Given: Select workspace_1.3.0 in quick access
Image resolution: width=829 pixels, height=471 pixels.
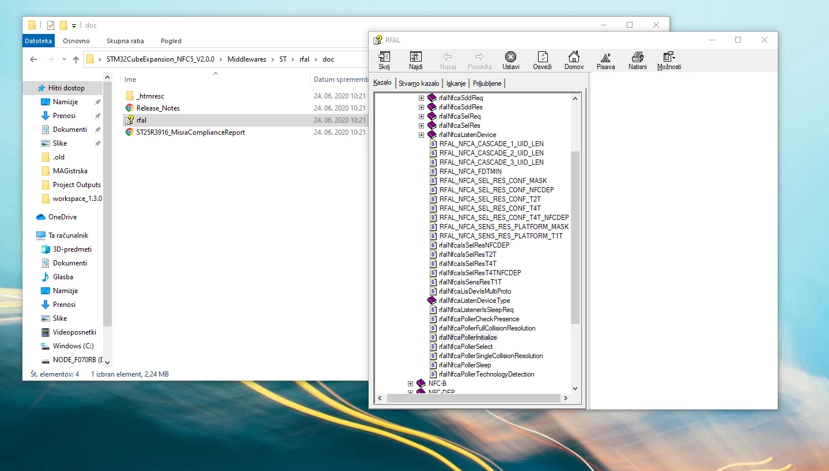Looking at the screenshot, I should coord(77,199).
